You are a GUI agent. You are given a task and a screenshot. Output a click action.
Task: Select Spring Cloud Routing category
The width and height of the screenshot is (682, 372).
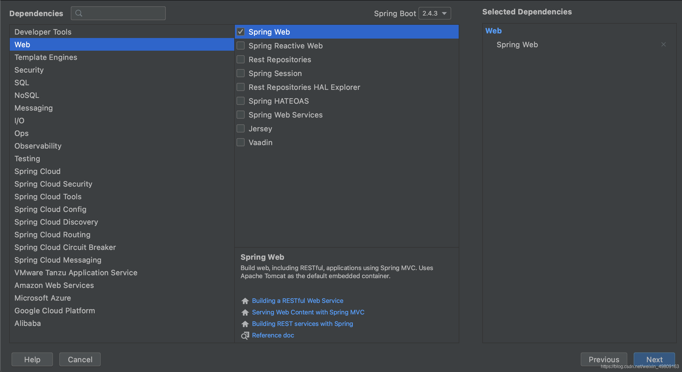(122, 234)
